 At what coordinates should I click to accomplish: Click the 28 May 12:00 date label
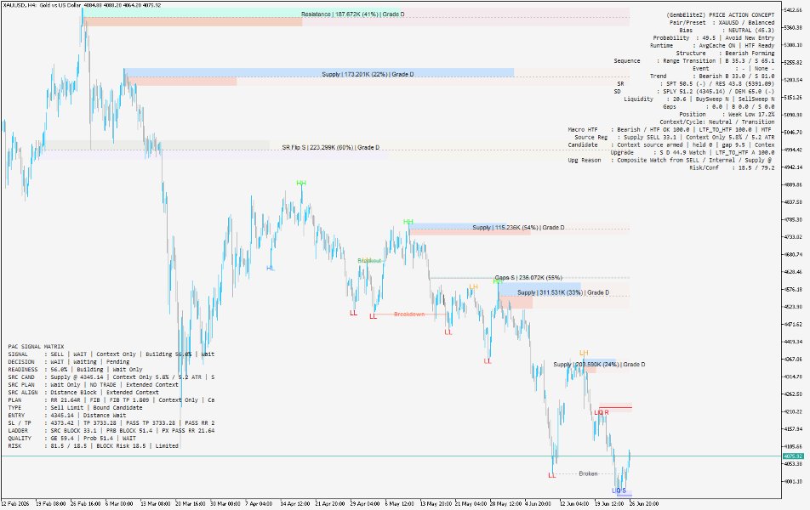coord(505,504)
